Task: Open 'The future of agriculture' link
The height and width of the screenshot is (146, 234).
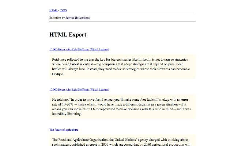Action: point(64,130)
